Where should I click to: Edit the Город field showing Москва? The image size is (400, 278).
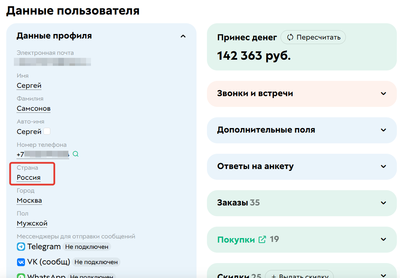click(29, 200)
